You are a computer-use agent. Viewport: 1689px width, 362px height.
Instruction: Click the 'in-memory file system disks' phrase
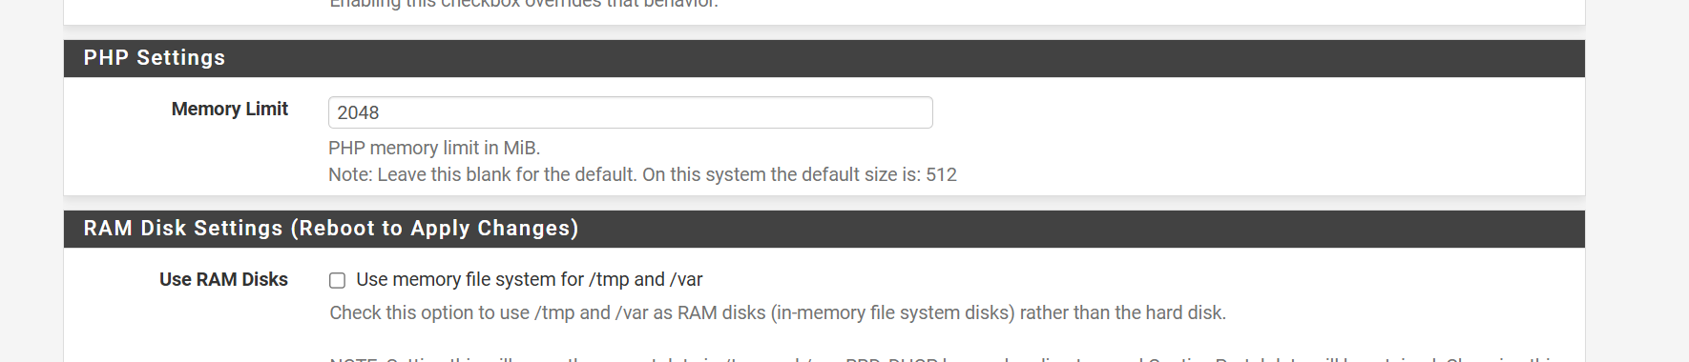click(891, 312)
